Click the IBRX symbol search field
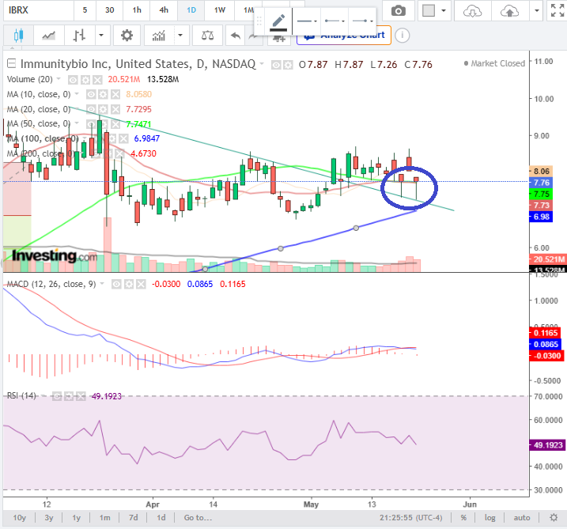This screenshot has width=567, height=529. 38,10
